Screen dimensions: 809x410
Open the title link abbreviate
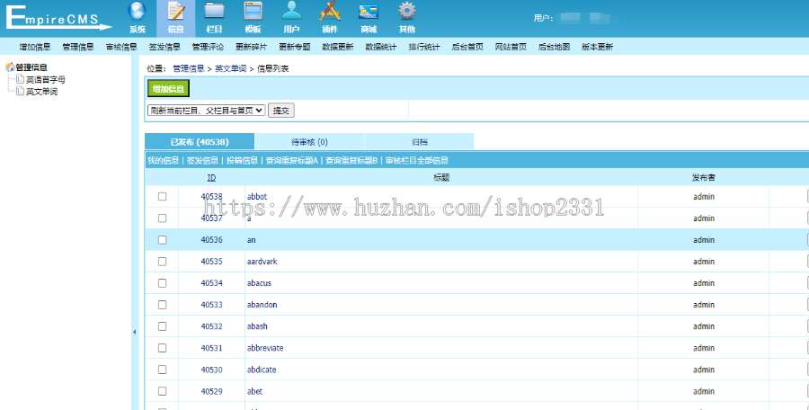point(265,348)
